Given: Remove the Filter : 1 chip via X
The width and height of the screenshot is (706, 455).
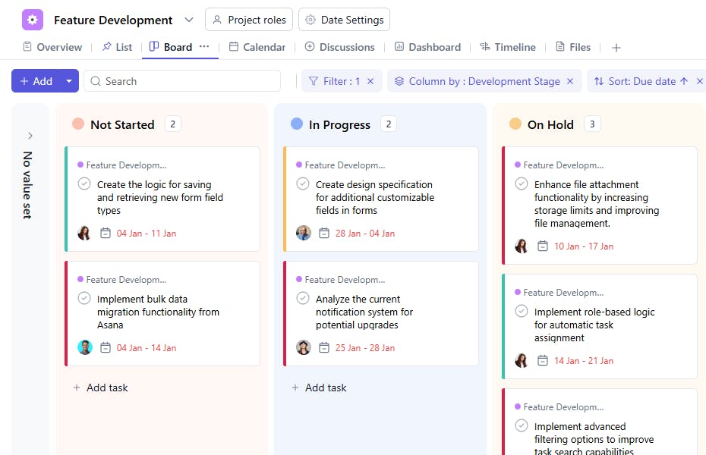Looking at the screenshot, I should coord(370,81).
